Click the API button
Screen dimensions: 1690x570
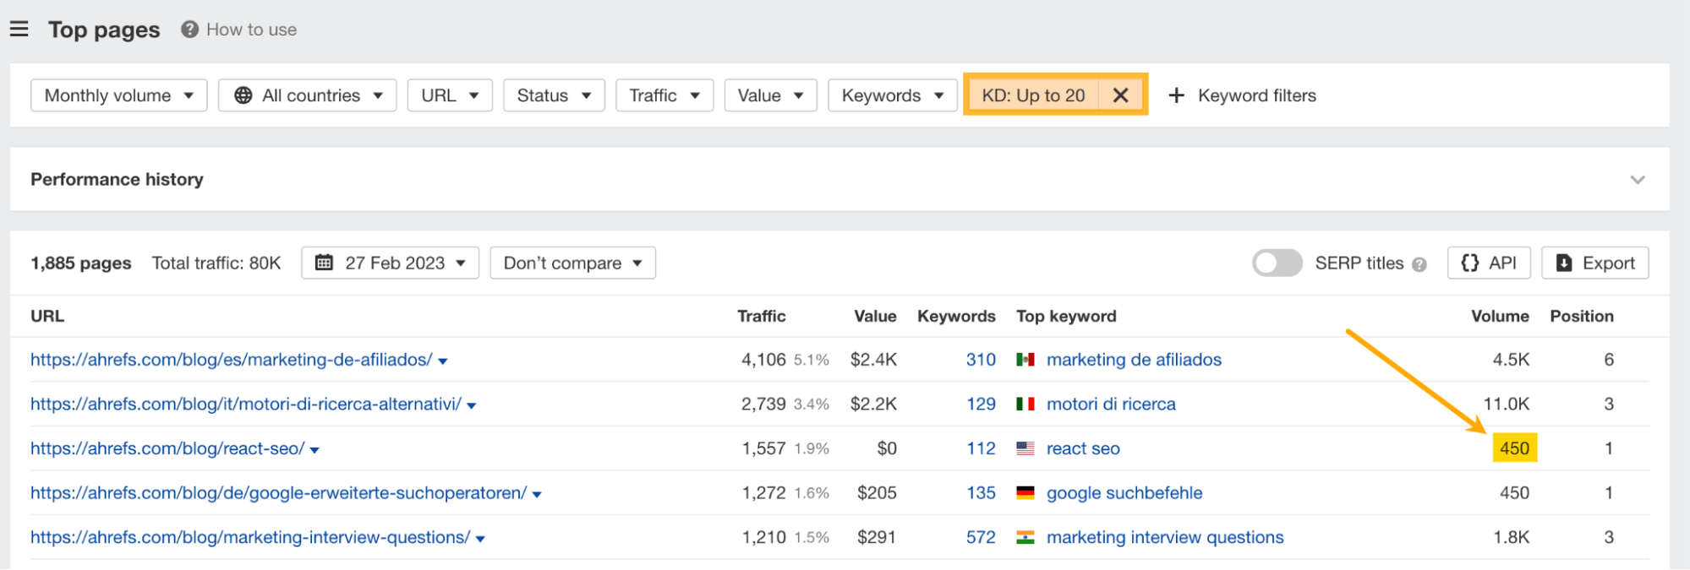point(1489,263)
